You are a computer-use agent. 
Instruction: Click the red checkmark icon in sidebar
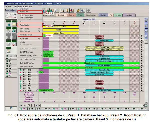(x=14, y=43)
